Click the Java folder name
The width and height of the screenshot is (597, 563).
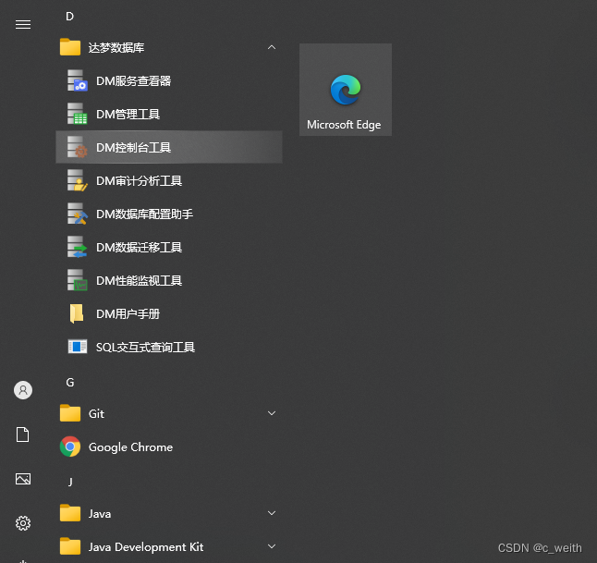pyautogui.click(x=100, y=514)
